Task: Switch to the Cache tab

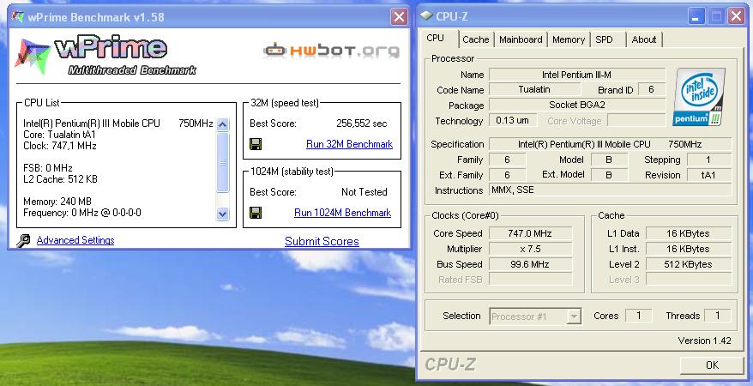Action: tap(475, 39)
